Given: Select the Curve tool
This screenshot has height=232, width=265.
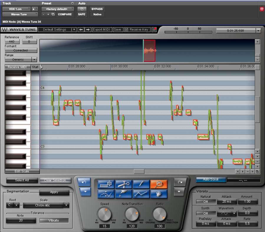Looking at the screenshot, I should [106, 194].
